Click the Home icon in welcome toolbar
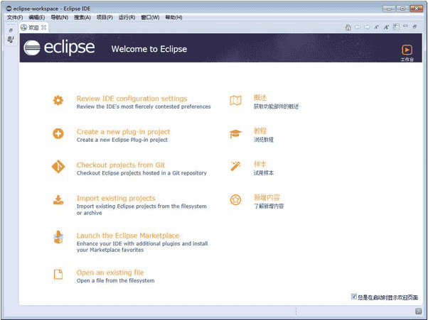The height and width of the screenshot is (320, 428). pos(348,28)
